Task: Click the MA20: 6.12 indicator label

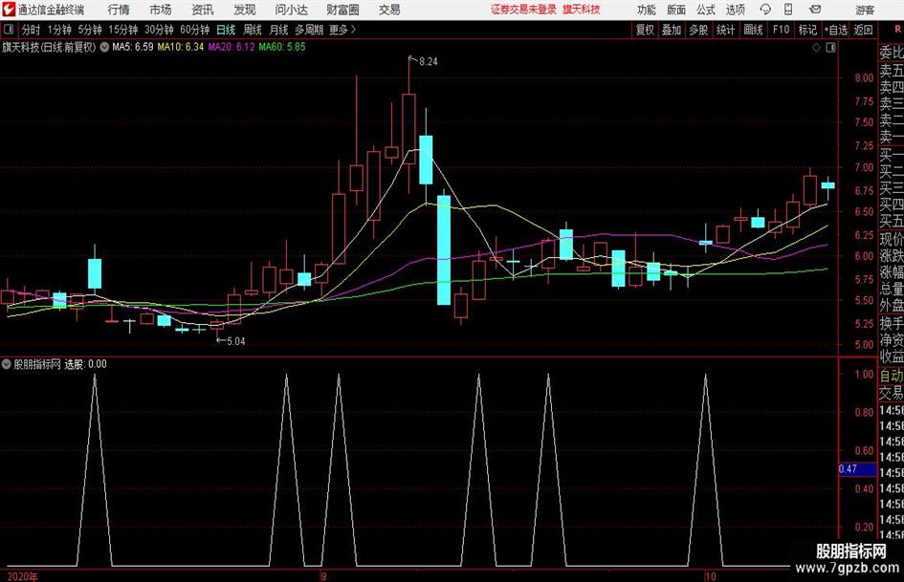Action: pyautogui.click(x=232, y=47)
